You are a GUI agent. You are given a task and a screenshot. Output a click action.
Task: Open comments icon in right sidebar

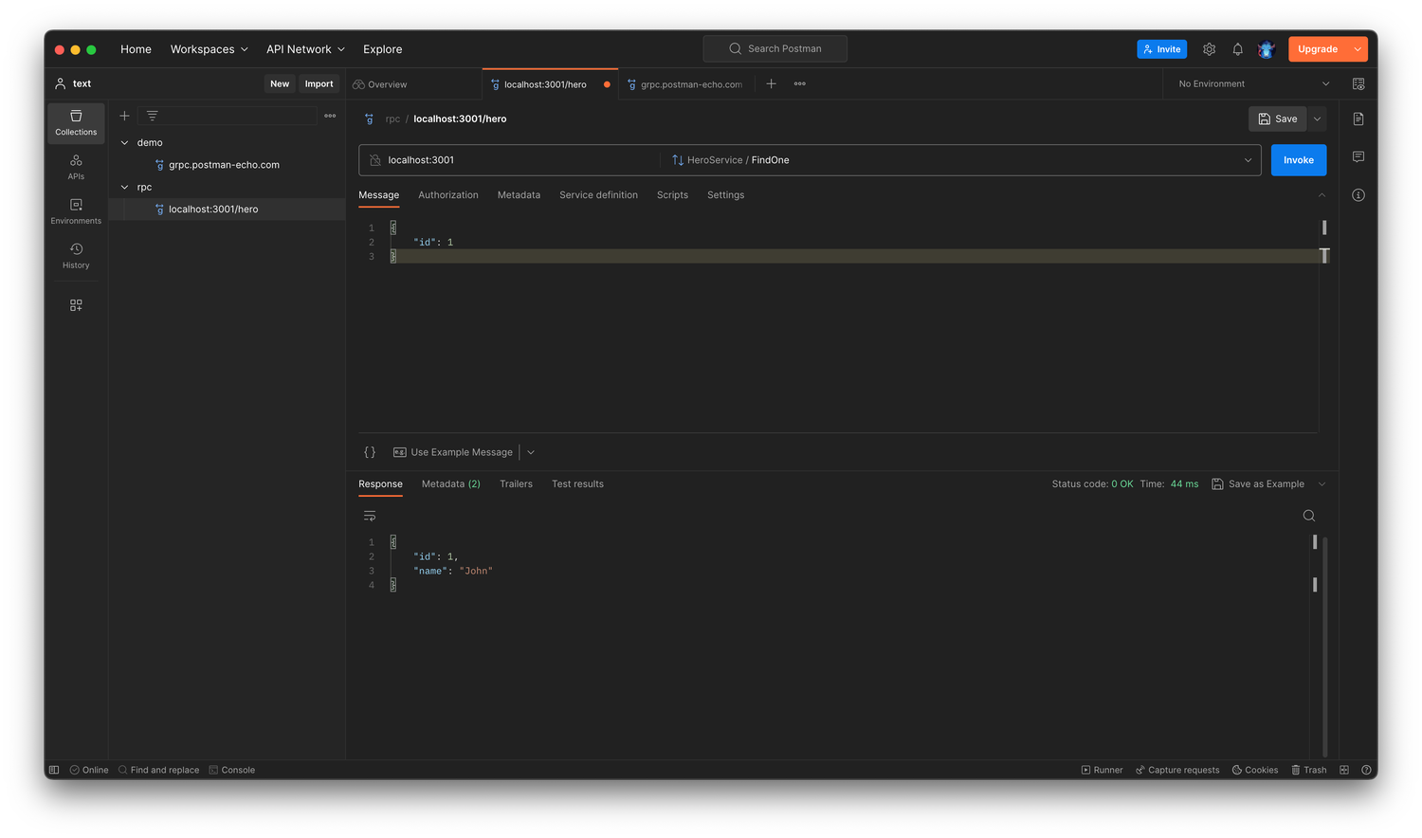coord(1358,156)
